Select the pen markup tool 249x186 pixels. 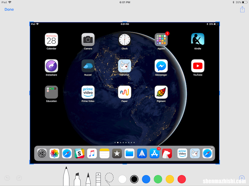(x=66, y=176)
